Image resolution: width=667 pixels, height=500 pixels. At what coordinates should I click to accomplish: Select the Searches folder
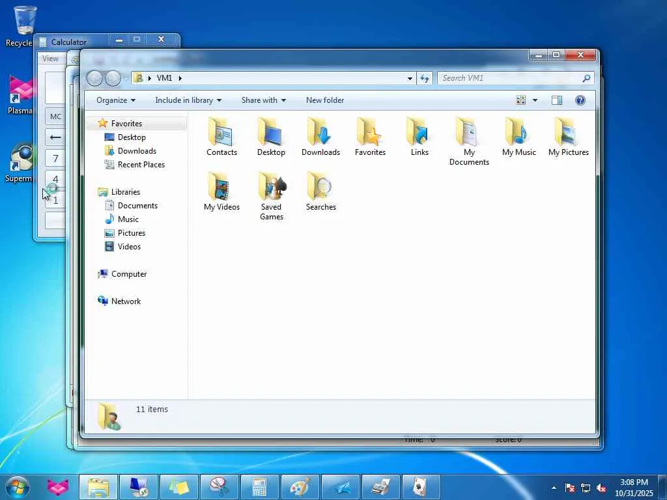point(320,192)
